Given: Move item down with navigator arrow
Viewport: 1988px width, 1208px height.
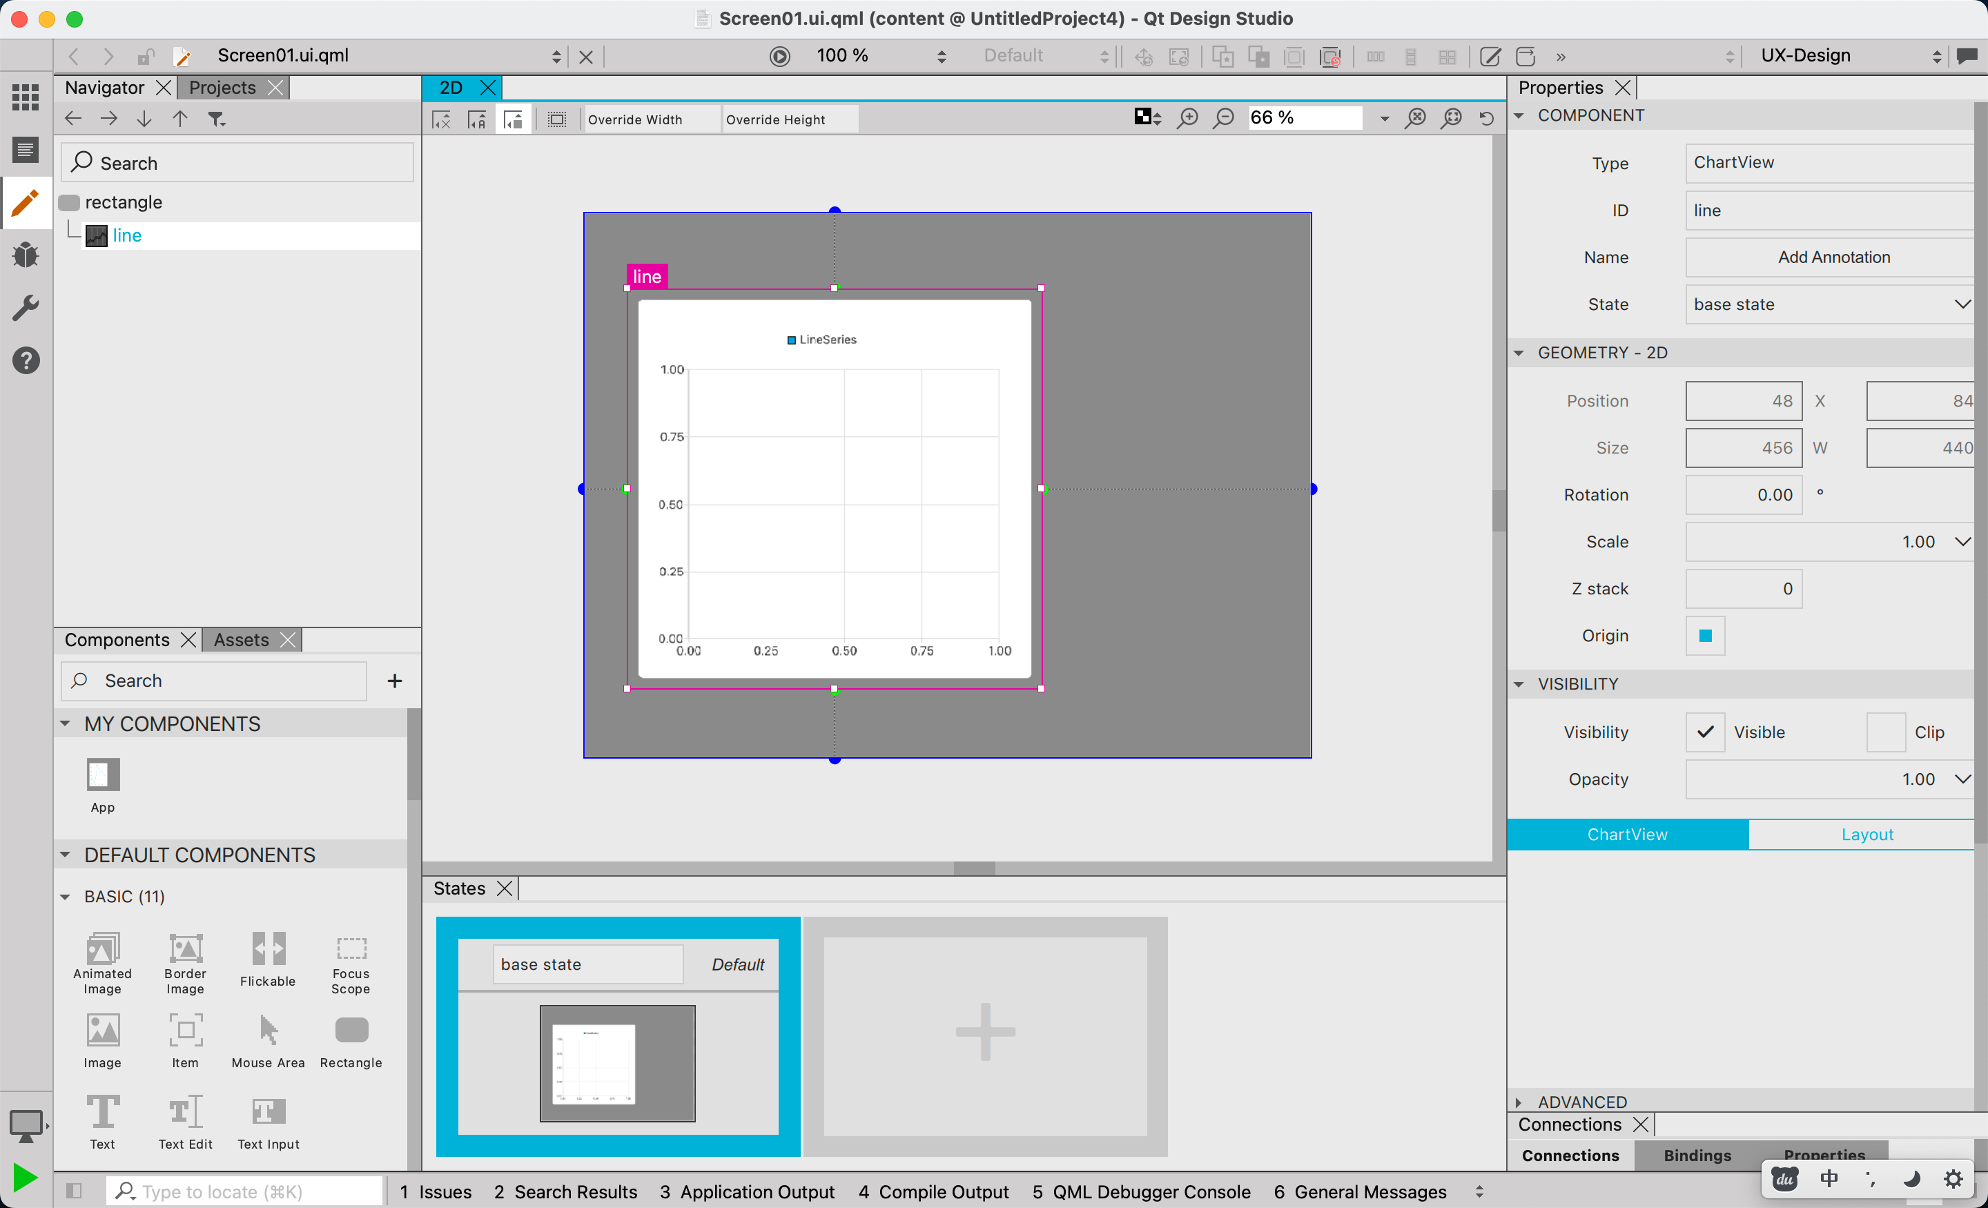Looking at the screenshot, I should coord(144,119).
